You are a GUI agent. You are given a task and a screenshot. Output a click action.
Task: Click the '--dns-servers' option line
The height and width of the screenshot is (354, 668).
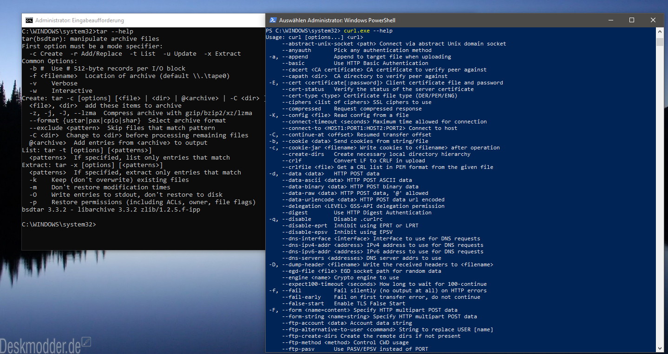click(x=361, y=258)
